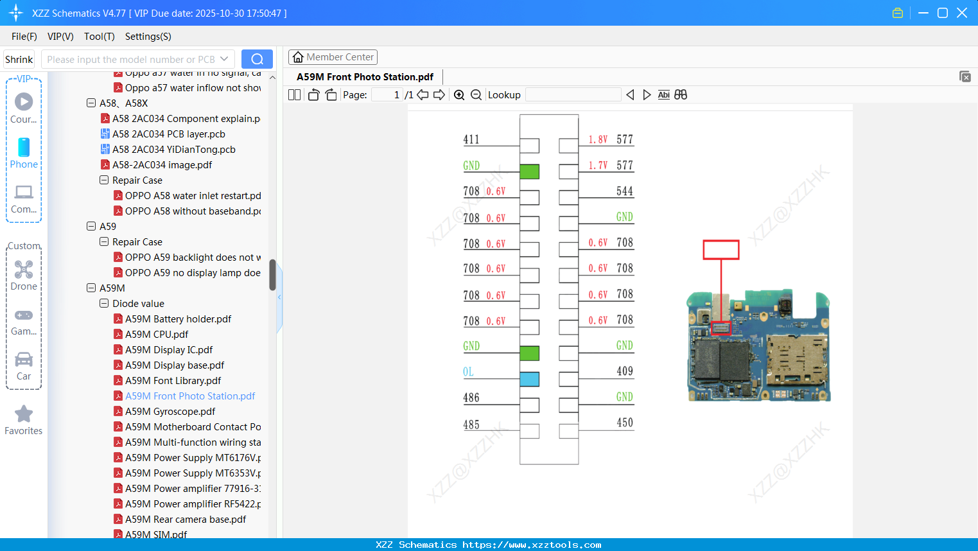Image resolution: width=978 pixels, height=551 pixels.
Task: Click the file tree vertical scrollbar thumb
Action: pyautogui.click(x=272, y=275)
